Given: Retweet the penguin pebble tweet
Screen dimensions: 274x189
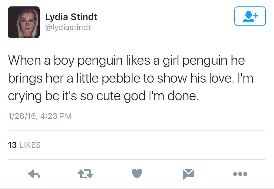Looking at the screenshot, I should [x=86, y=174].
